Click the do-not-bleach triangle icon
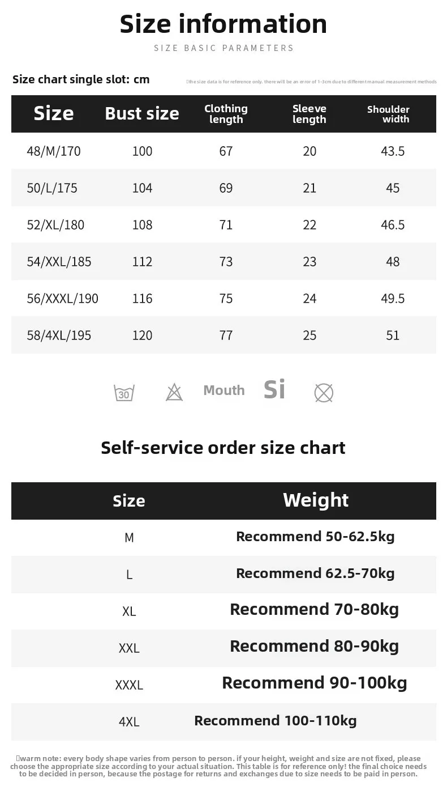The width and height of the screenshot is (447, 803). pos(174,392)
